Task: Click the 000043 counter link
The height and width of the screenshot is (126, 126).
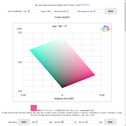Action: tap(85, 5)
